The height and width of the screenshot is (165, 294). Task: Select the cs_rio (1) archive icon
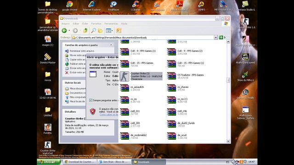tap(171, 100)
